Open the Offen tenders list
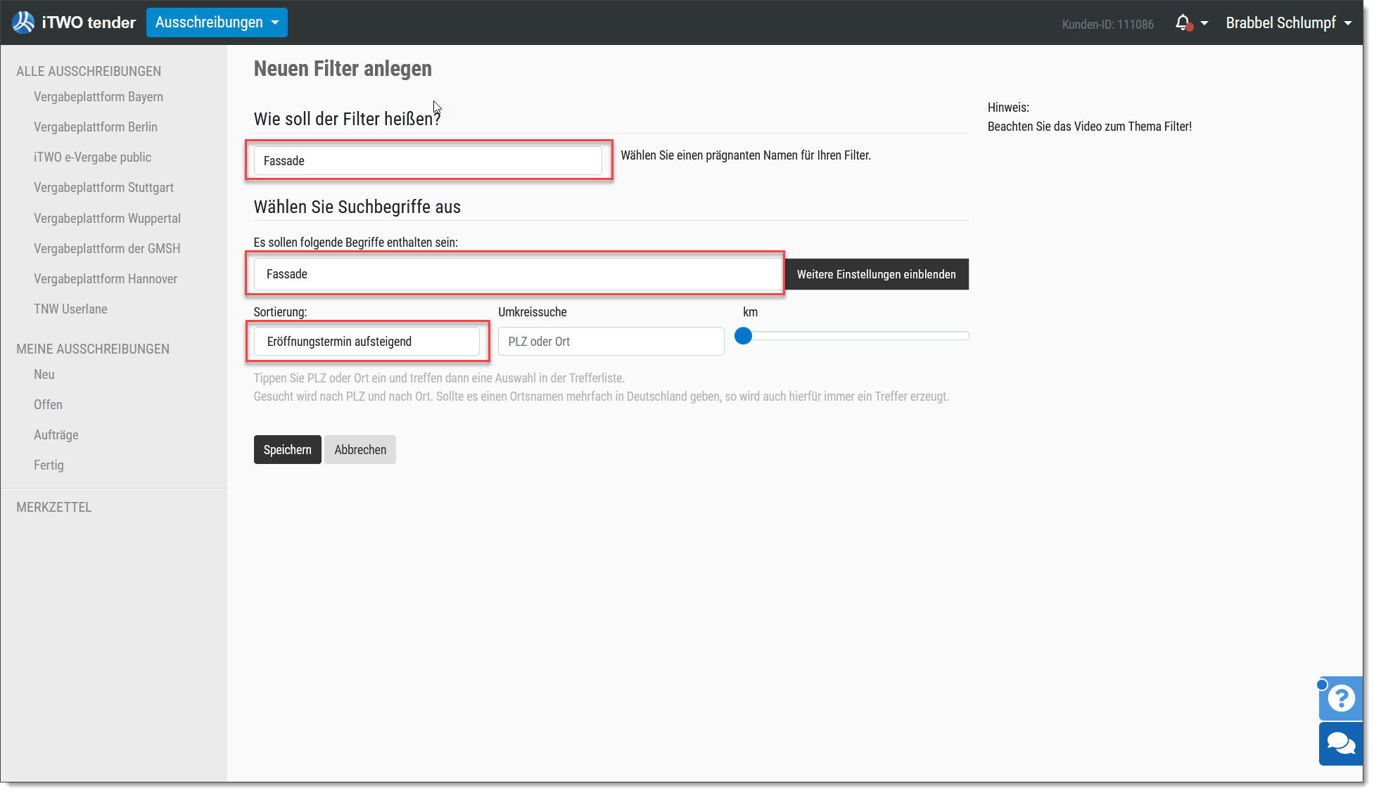This screenshot has height=793, width=1374. click(48, 405)
